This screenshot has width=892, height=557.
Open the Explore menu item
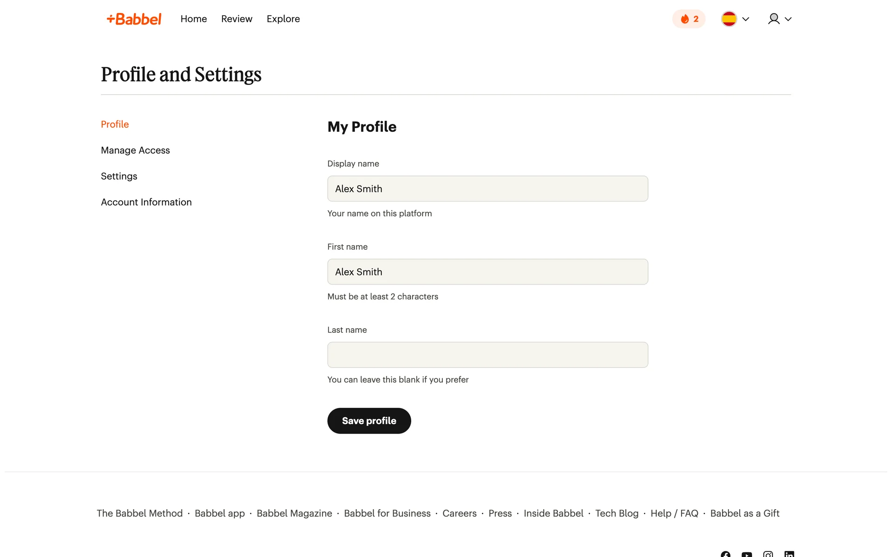click(283, 19)
